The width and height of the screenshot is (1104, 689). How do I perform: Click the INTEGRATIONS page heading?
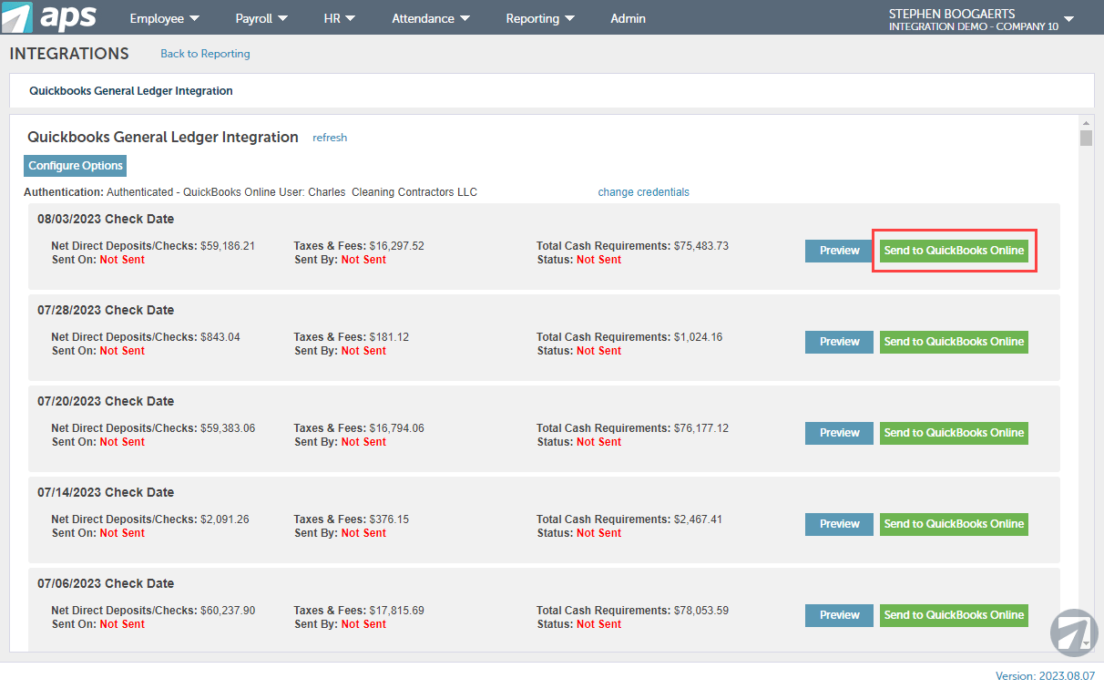pos(69,54)
